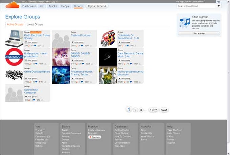Open Settings link in top bar
Image resolution: width=230 pixels, height=155 pixels.
pos(41,2)
